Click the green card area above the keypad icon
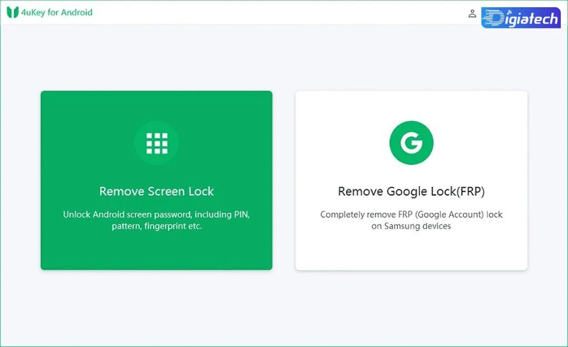 (156, 105)
